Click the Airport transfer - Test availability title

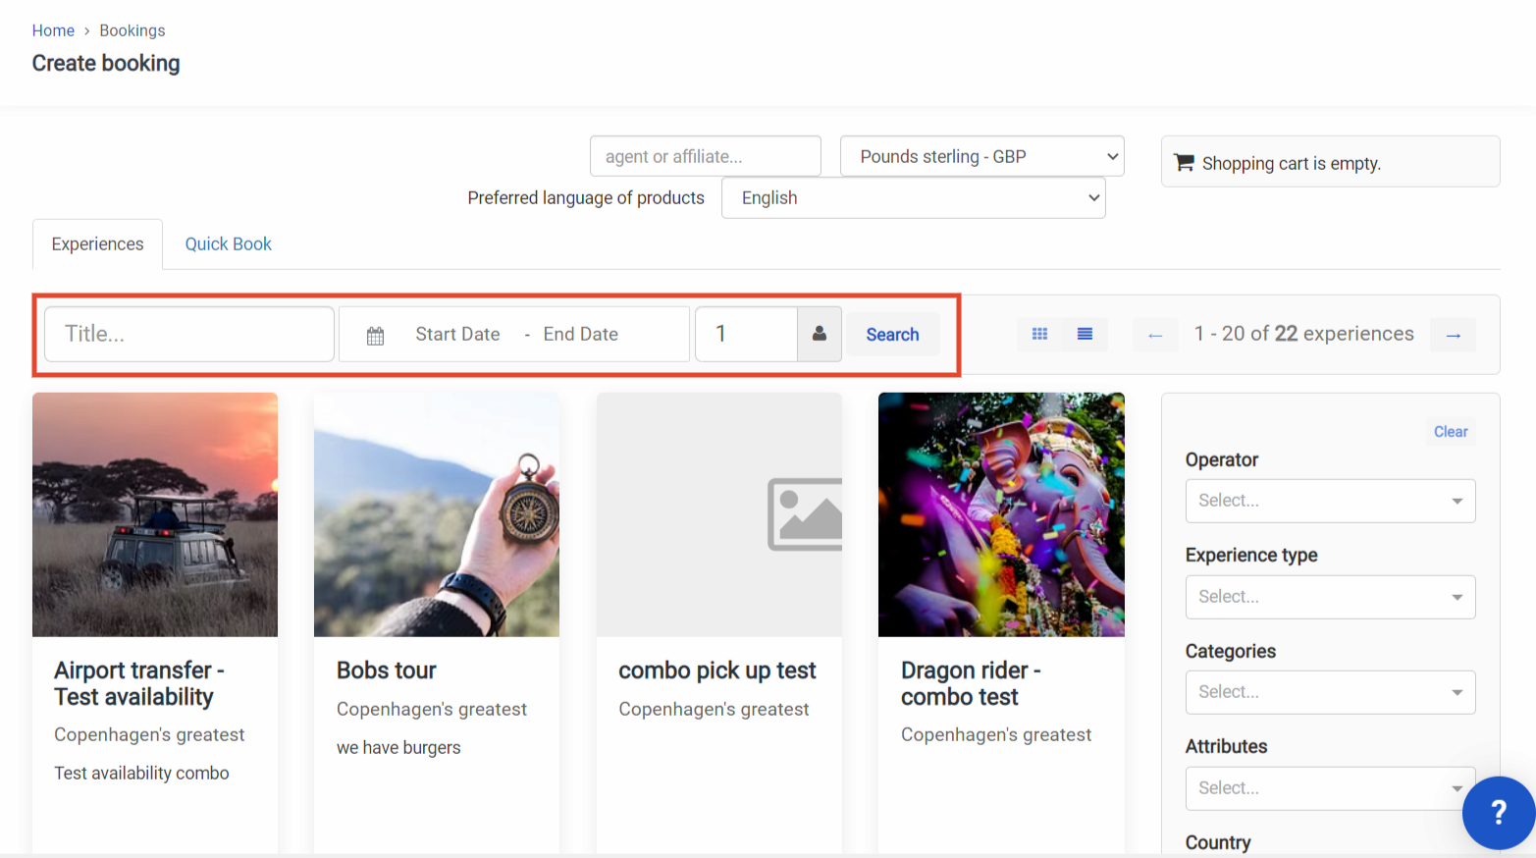139,683
